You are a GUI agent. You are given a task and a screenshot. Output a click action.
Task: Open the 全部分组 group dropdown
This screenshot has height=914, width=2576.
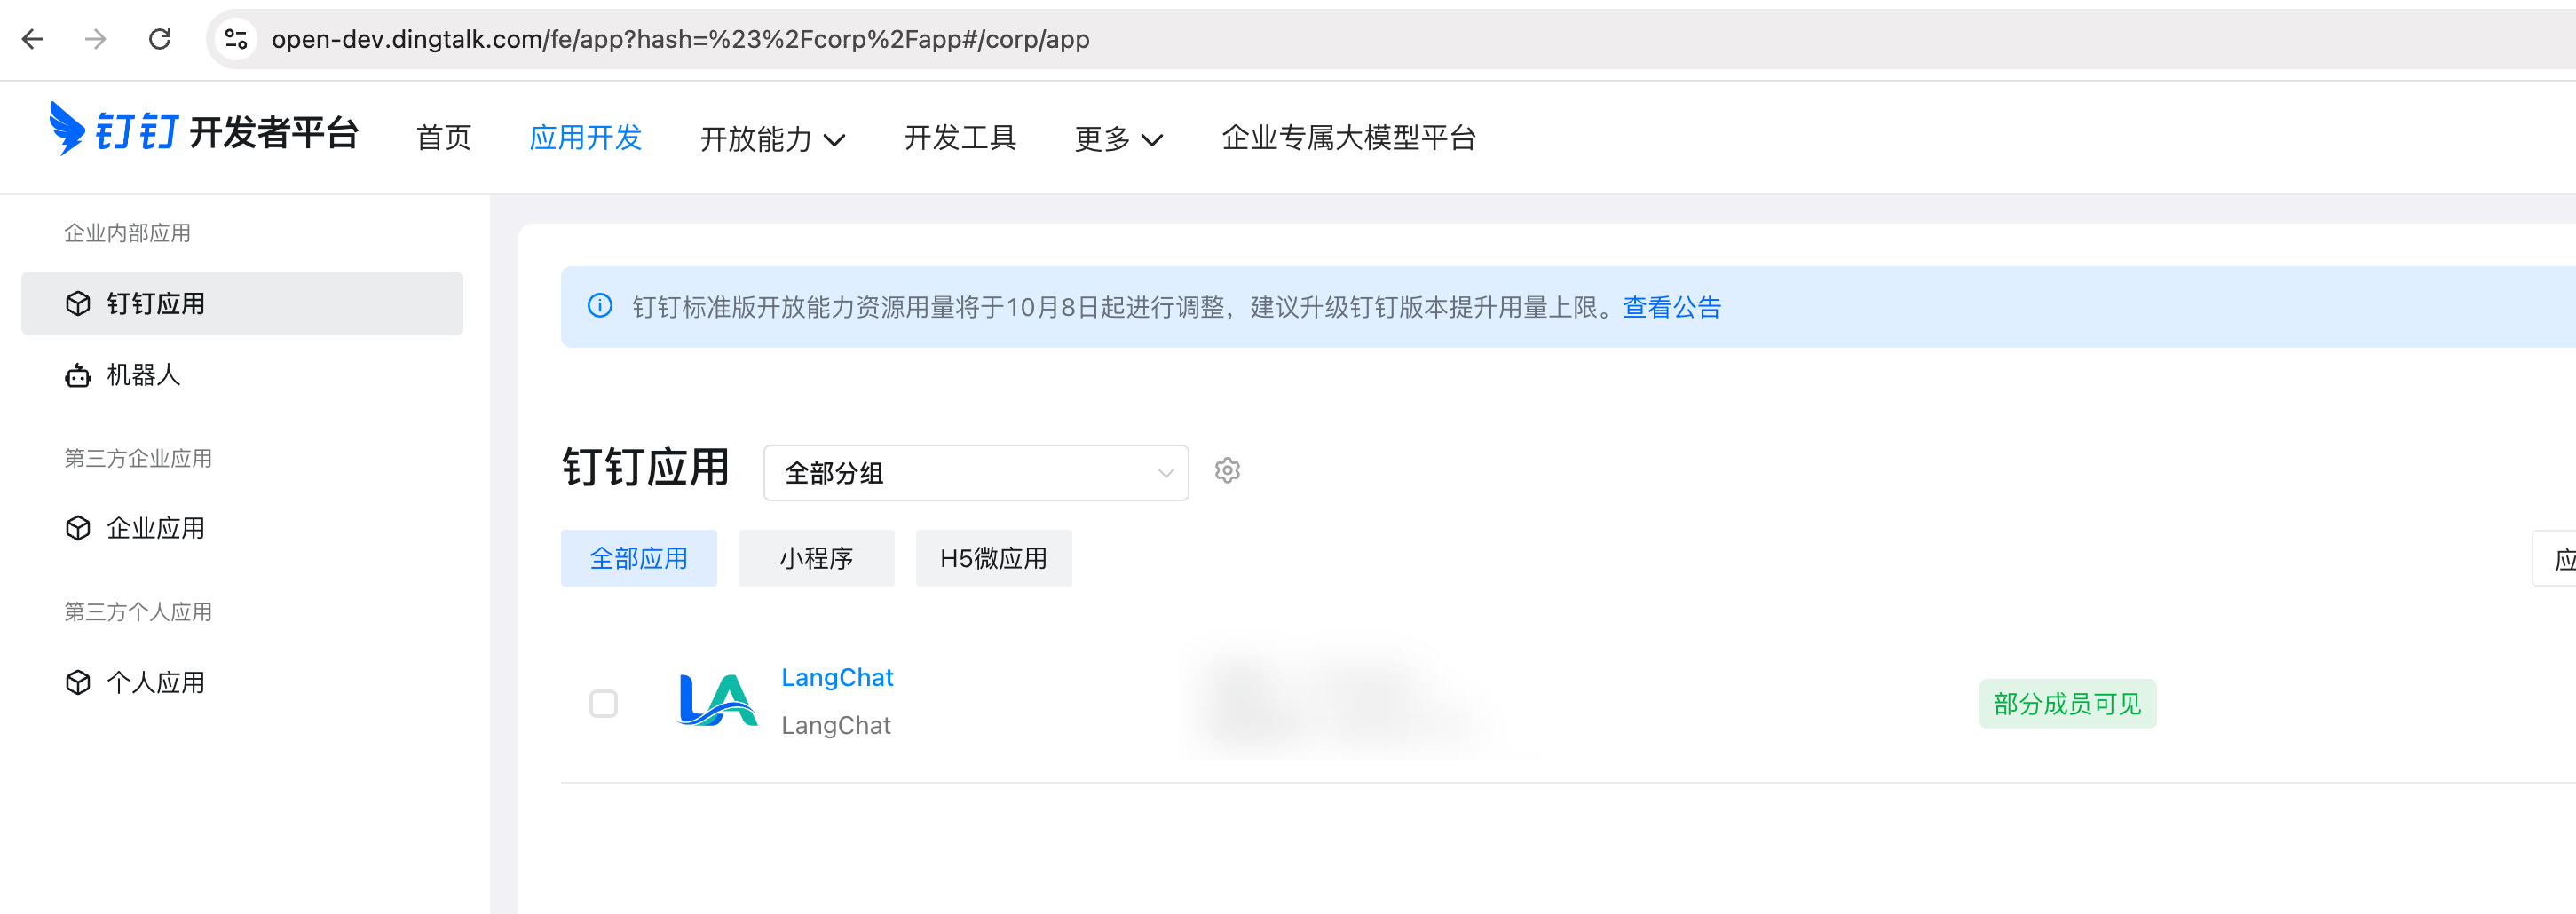pos(975,473)
